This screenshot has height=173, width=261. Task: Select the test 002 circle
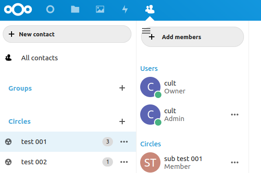coord(68,162)
